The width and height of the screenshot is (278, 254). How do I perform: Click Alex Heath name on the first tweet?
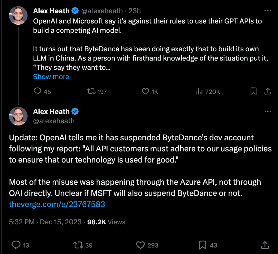[x=51, y=11]
